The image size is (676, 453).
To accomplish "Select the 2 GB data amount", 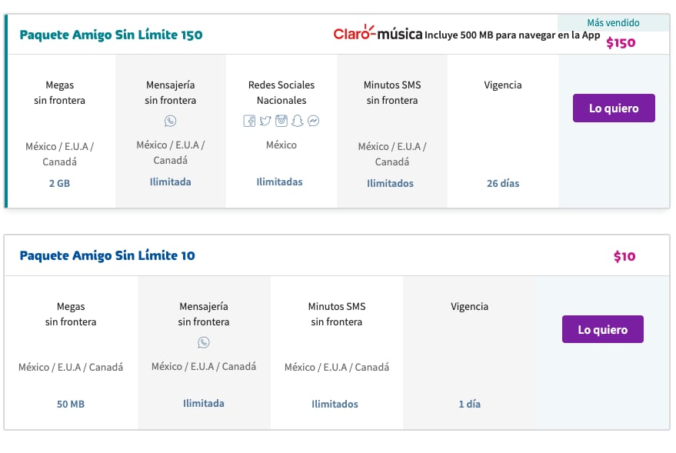I will 59,184.
